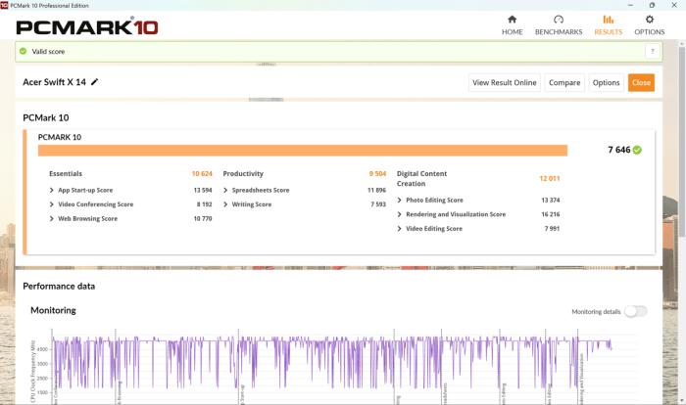Click the Essentials score 10 624

click(x=202, y=173)
